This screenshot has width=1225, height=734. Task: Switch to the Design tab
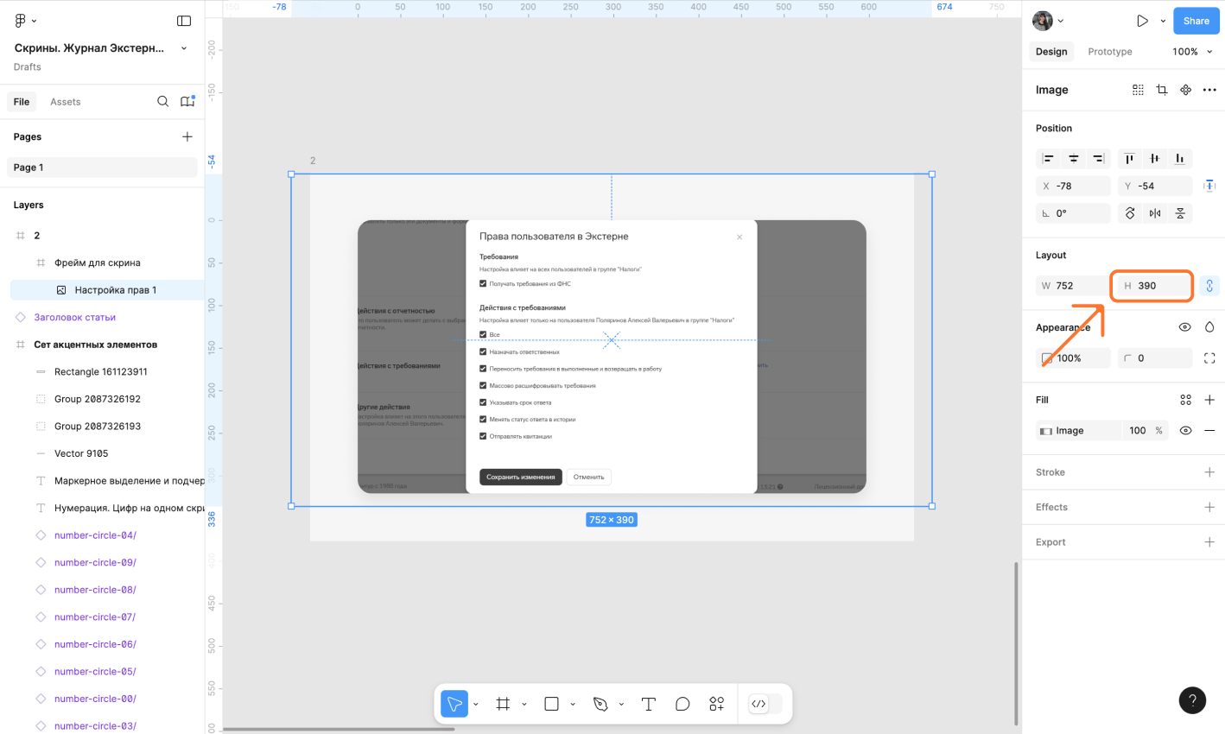[x=1051, y=52]
